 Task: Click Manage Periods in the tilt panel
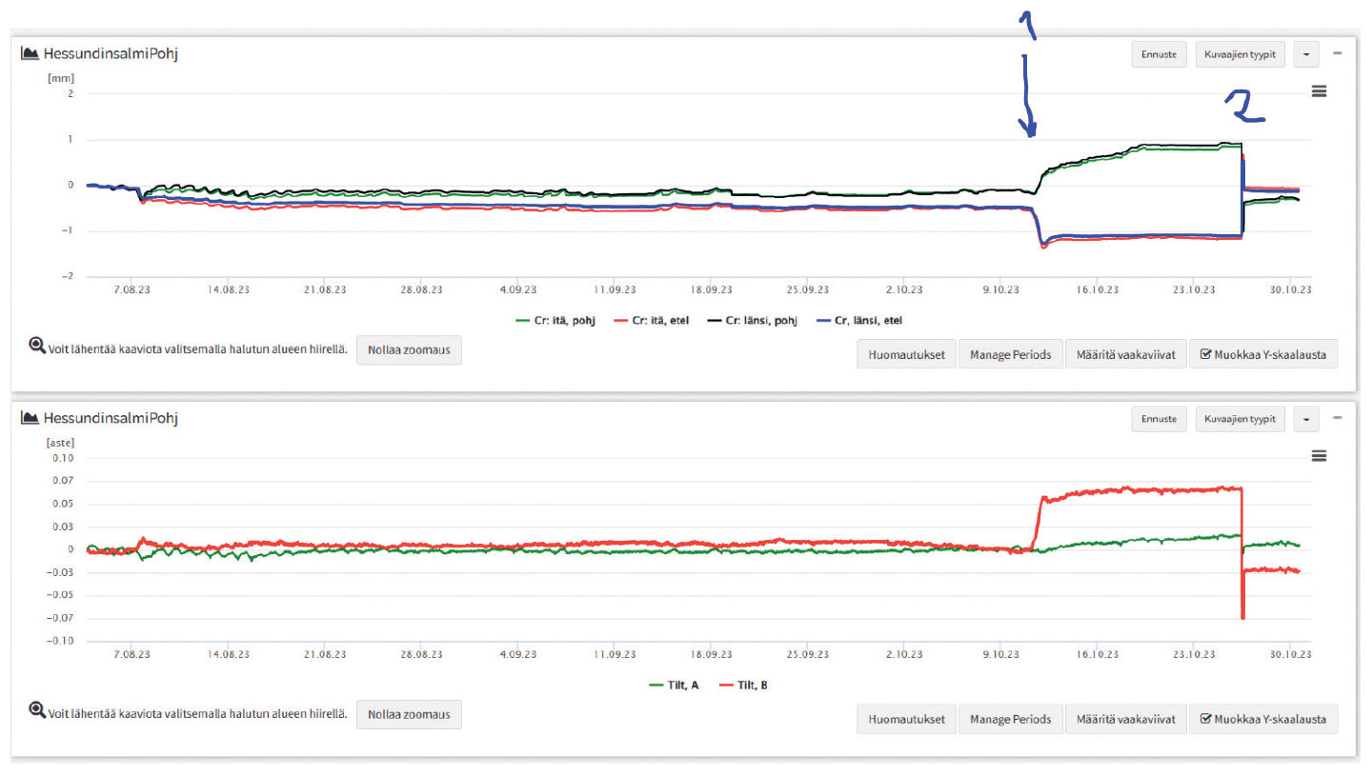pos(1010,719)
